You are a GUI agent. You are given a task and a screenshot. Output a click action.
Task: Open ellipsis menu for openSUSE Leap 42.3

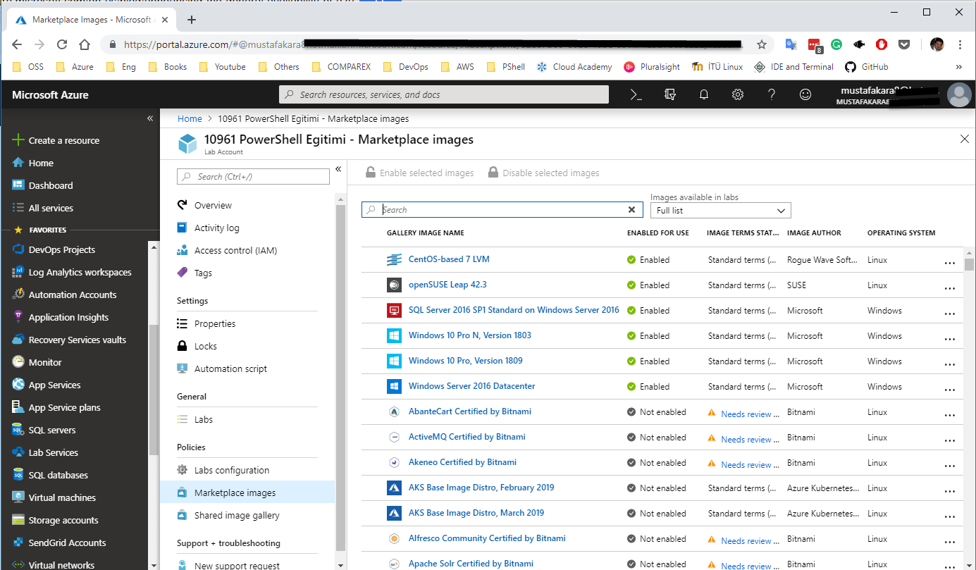[950, 287]
